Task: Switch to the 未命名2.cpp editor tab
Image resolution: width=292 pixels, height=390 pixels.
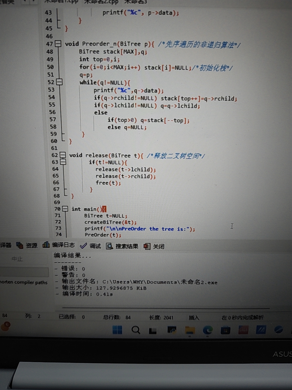Action: coord(101,2)
